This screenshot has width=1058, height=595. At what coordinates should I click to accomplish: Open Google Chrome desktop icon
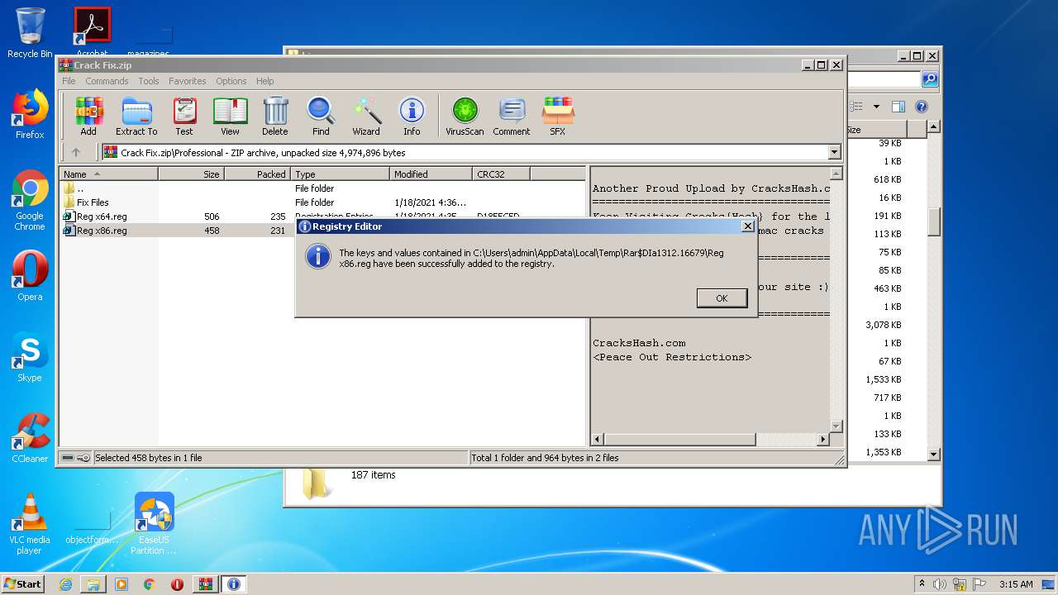tap(30, 201)
